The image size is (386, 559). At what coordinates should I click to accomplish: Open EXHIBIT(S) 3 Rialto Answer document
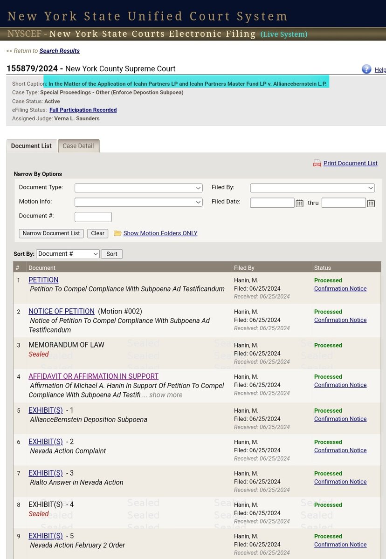(45, 473)
